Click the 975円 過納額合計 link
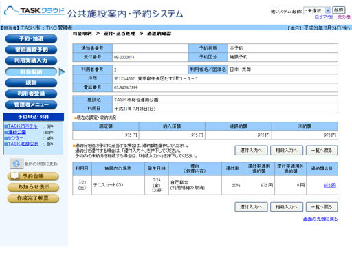This screenshot has height=264, width=352. 330,185
